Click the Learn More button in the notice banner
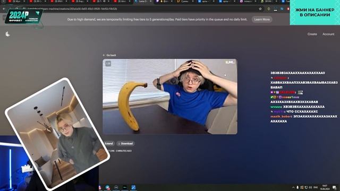This screenshot has height=191, width=340. click(262, 19)
